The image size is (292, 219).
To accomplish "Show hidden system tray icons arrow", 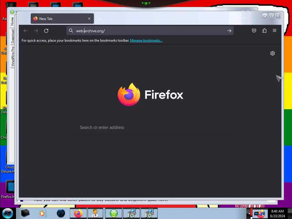I will [x=249, y=214].
